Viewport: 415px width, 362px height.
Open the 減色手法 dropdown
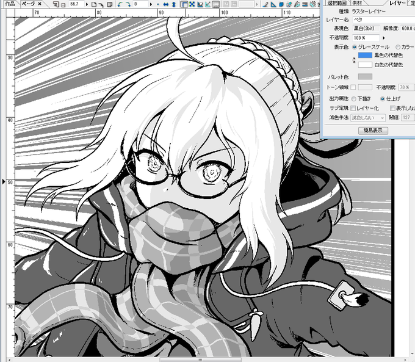[x=368, y=118]
